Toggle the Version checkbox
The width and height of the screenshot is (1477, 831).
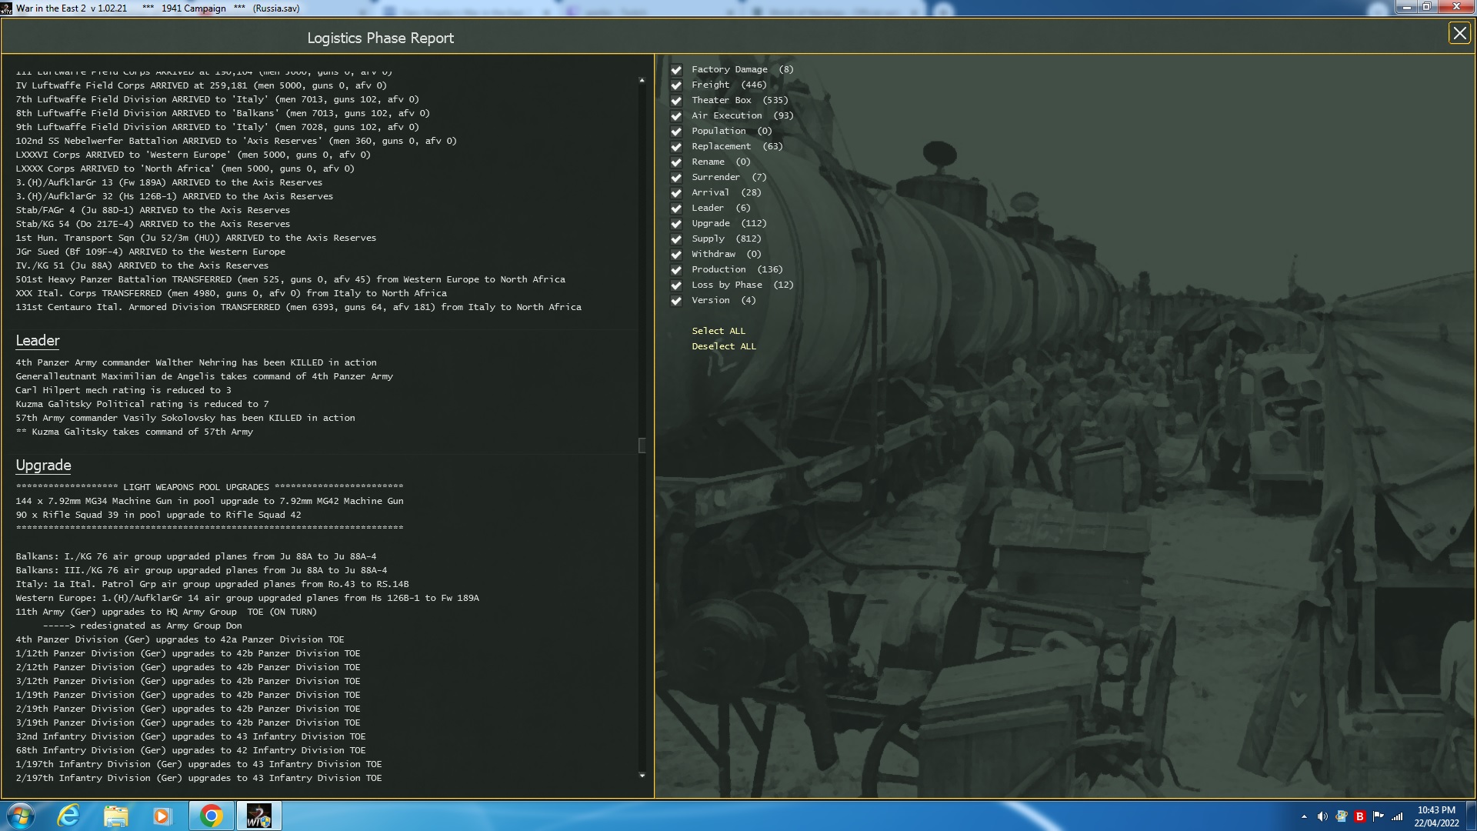click(x=676, y=301)
